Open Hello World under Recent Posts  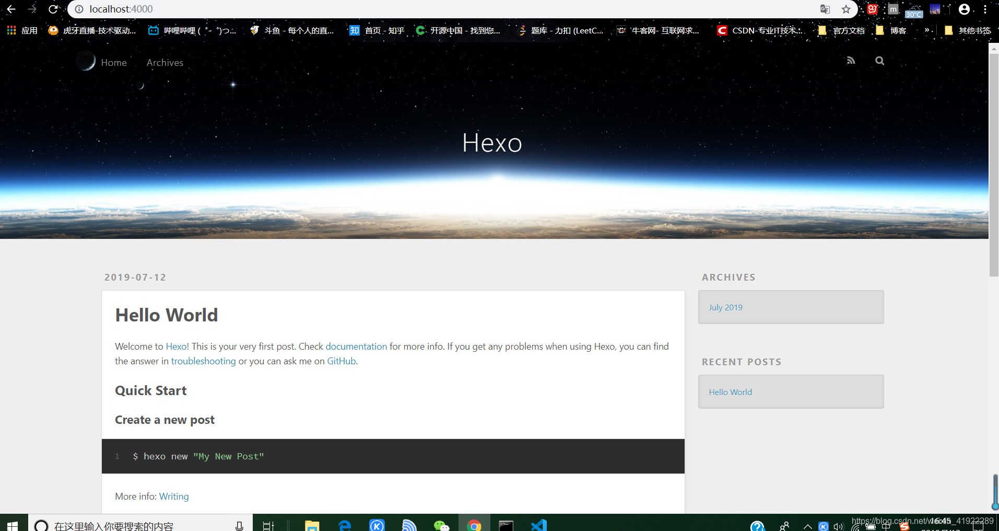coord(730,392)
